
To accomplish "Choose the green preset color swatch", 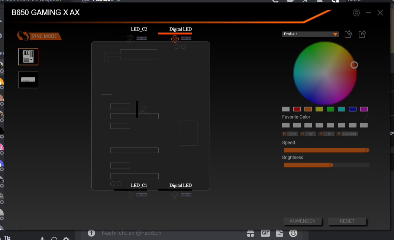I will coord(330,109).
